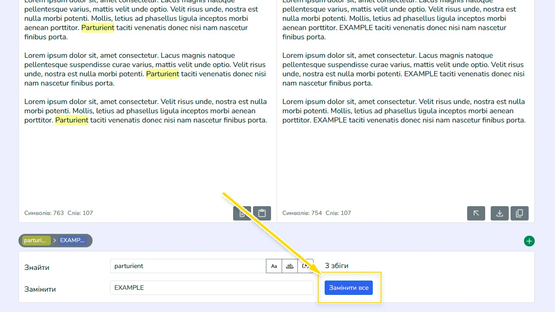Click the second highlighted Parturient word
The width and height of the screenshot is (555, 312).
click(162, 74)
